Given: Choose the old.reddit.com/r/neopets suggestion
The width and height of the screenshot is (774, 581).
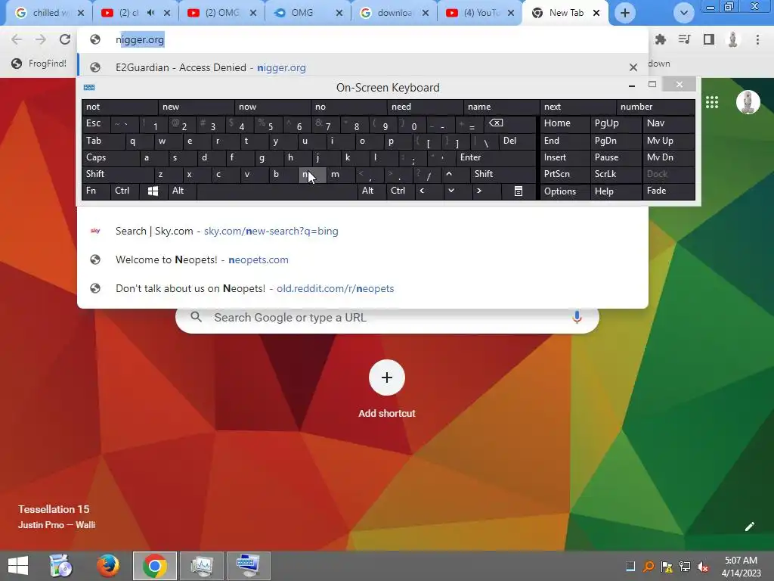Looking at the screenshot, I should (362, 288).
